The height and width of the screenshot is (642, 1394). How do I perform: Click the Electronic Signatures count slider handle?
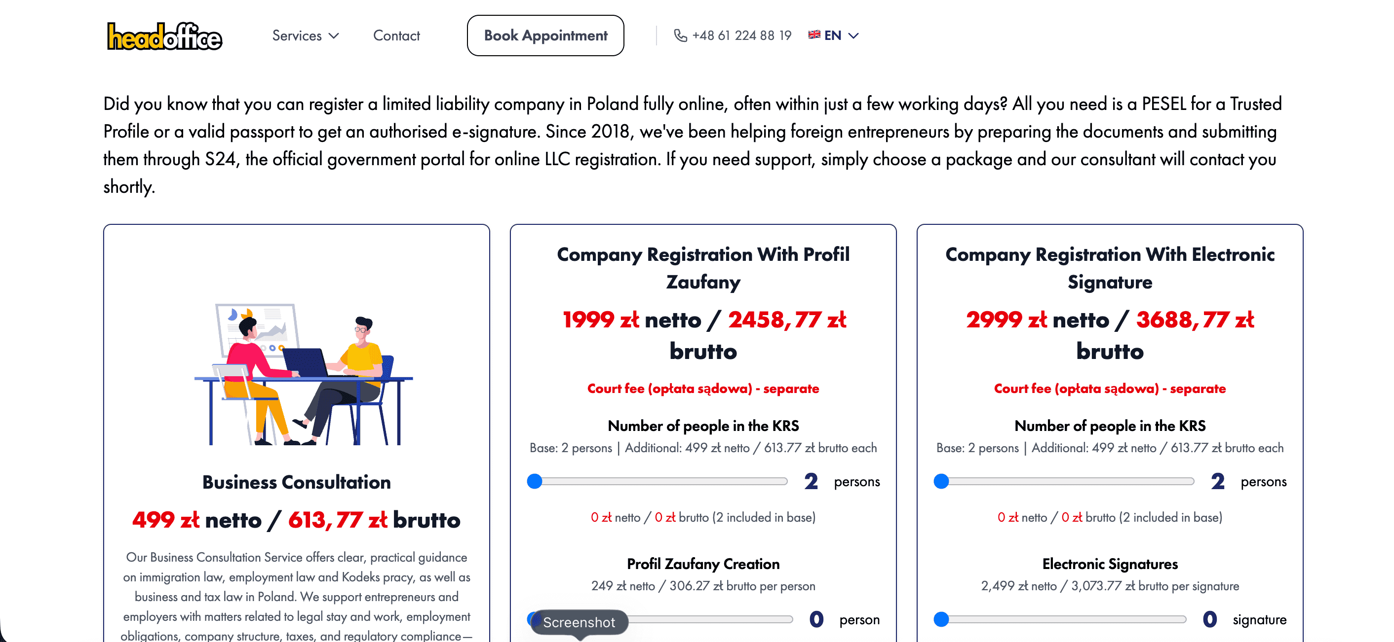[941, 619]
